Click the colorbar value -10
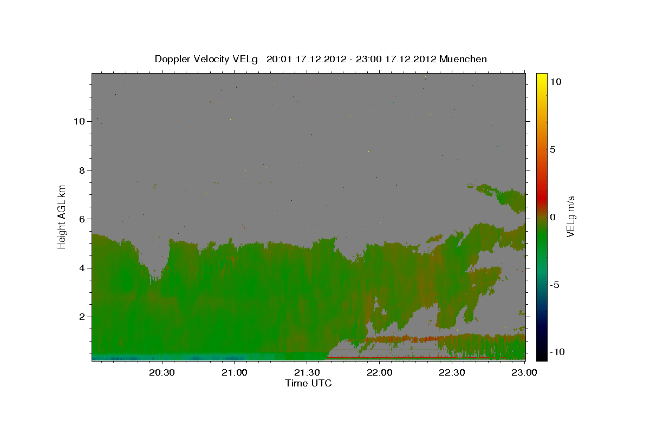Viewport: 650px width, 433px height. click(x=557, y=352)
